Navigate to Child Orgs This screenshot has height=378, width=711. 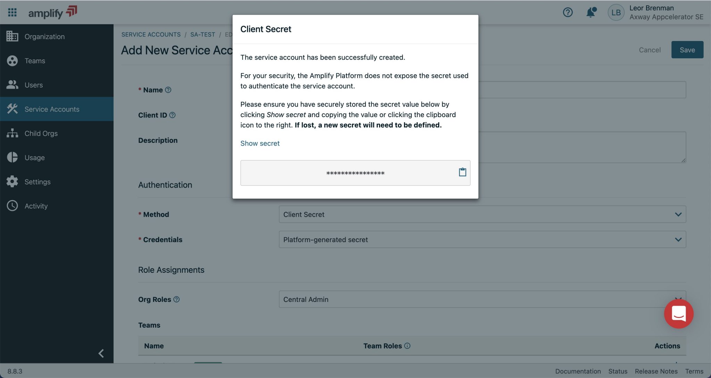[x=41, y=133]
